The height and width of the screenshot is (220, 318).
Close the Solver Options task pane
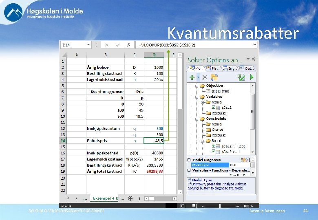pos(253,59)
